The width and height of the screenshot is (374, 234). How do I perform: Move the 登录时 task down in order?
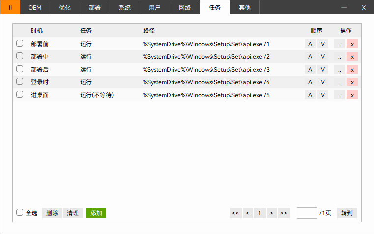point(323,82)
